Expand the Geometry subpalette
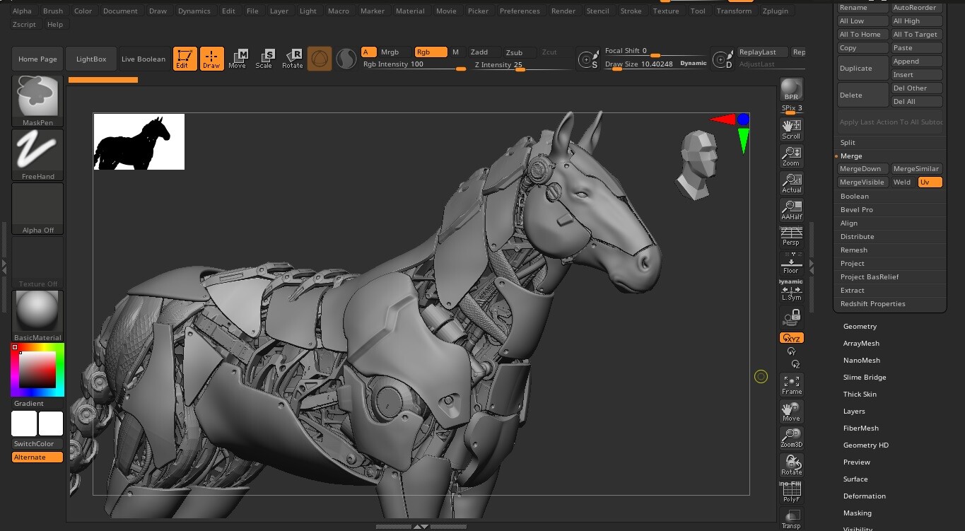 [860, 327]
